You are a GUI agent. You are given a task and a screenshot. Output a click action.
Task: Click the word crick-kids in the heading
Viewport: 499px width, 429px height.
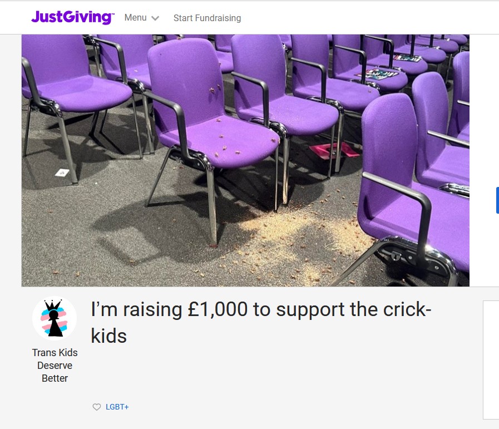(x=407, y=309)
